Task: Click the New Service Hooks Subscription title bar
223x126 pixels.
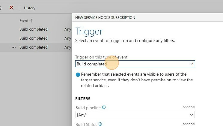Action: tap(105, 18)
